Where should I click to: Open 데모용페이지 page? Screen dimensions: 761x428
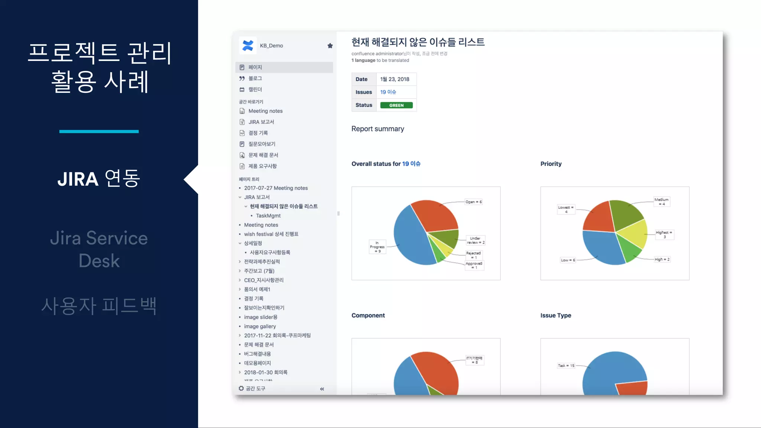(258, 363)
